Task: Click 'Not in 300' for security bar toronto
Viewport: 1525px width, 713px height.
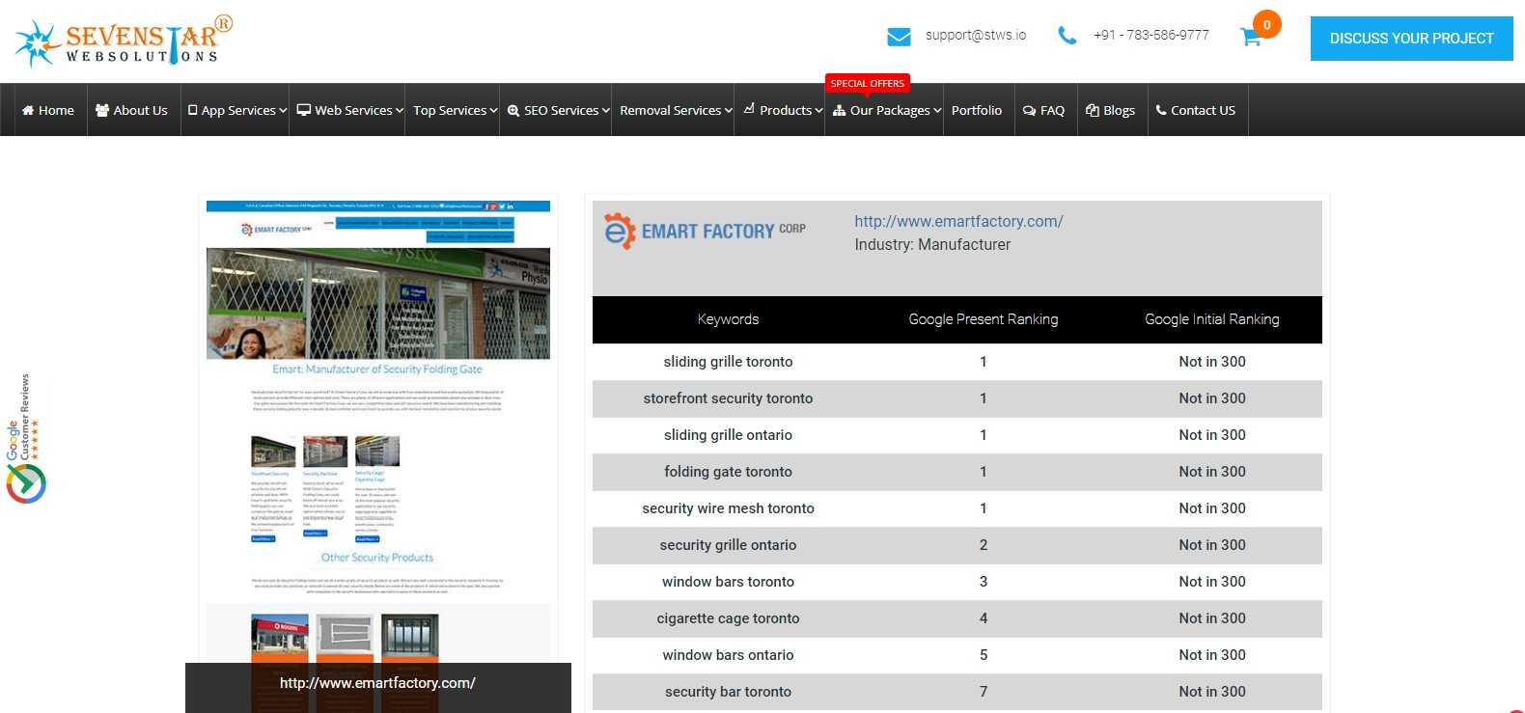Action: 1212,692
